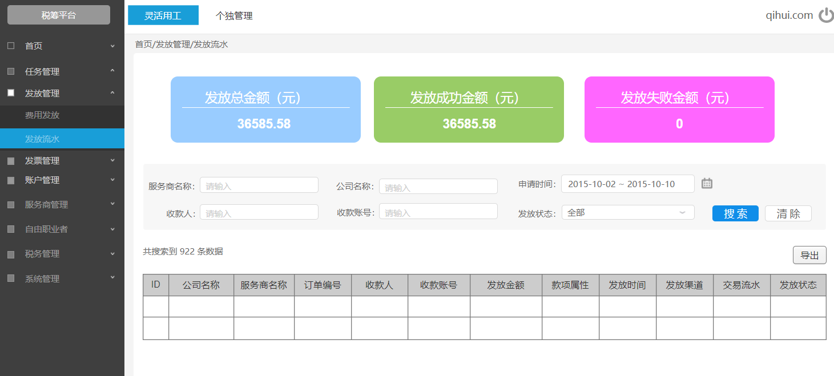Viewport: 834px width, 376px height.
Task: Click the 税筹平台 header button
Action: [x=59, y=15]
